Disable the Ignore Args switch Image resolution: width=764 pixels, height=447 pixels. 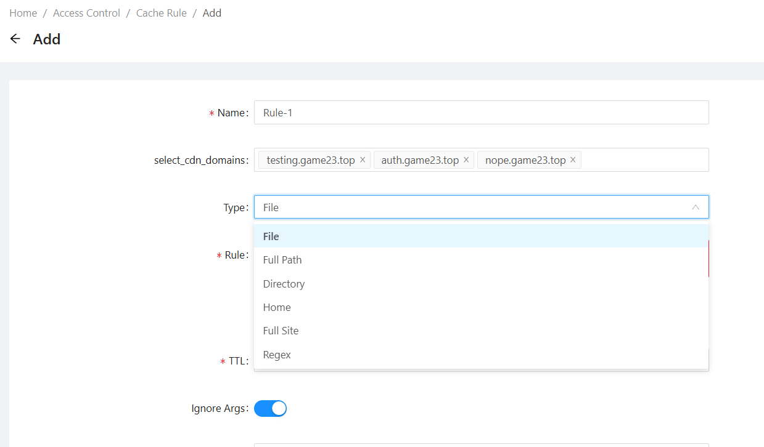270,408
